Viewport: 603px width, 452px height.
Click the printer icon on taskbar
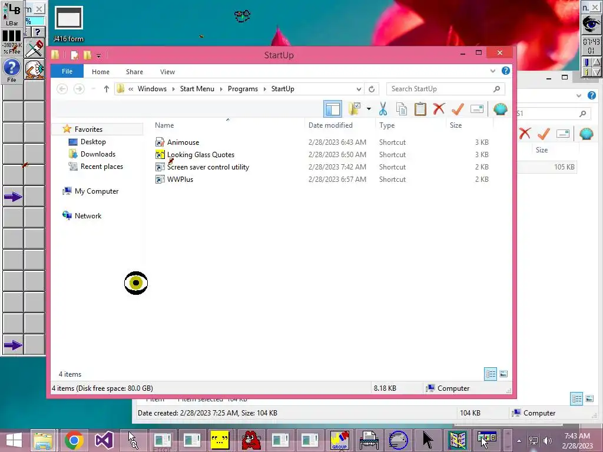pyautogui.click(x=369, y=440)
